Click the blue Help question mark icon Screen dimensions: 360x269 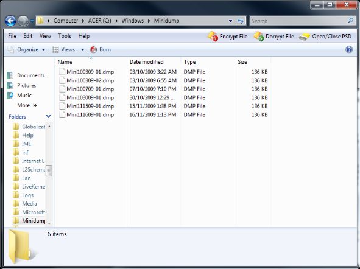(x=349, y=49)
